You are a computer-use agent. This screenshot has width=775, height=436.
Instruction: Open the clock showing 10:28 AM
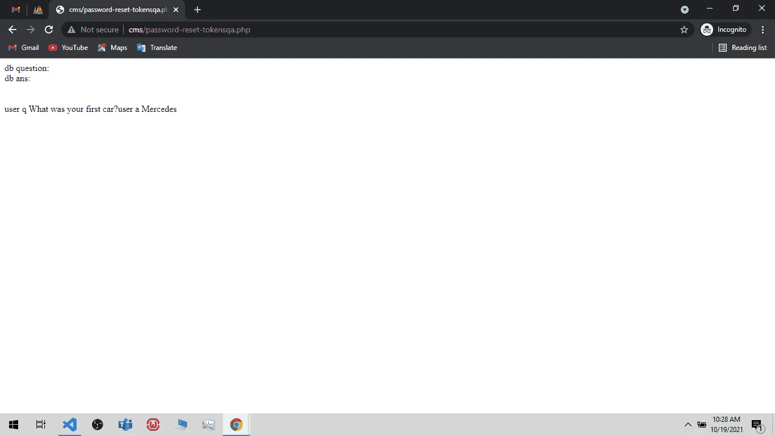click(727, 425)
